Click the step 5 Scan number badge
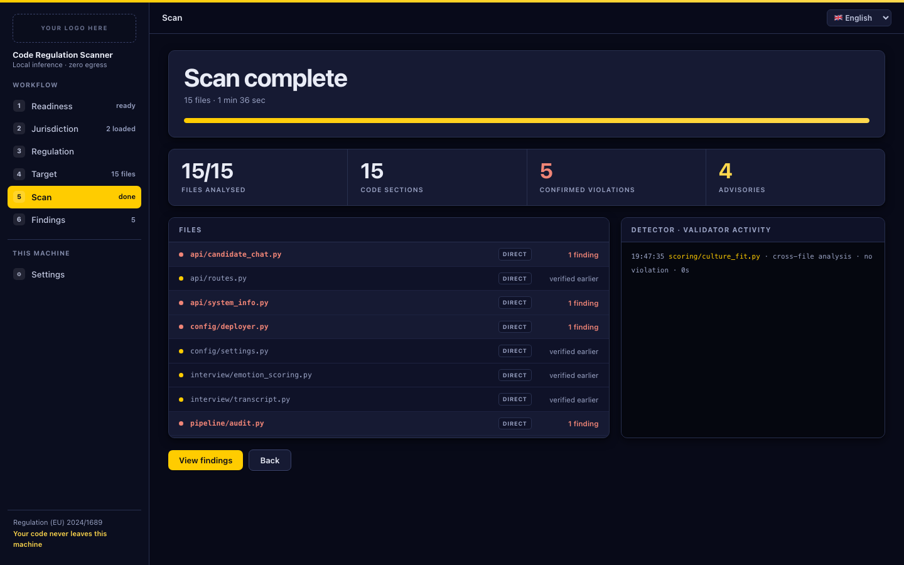Image resolution: width=904 pixels, height=565 pixels. 19,197
